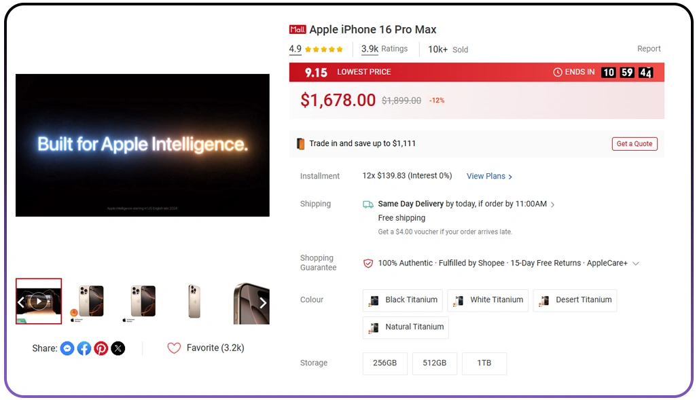Click the shipping truck delivery icon

click(x=369, y=203)
